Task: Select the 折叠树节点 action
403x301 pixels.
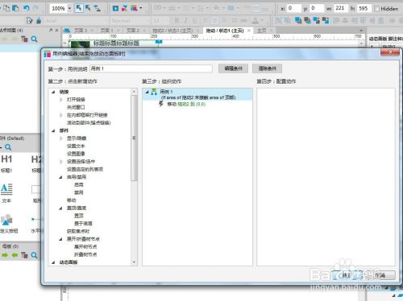Action: pos(85,254)
